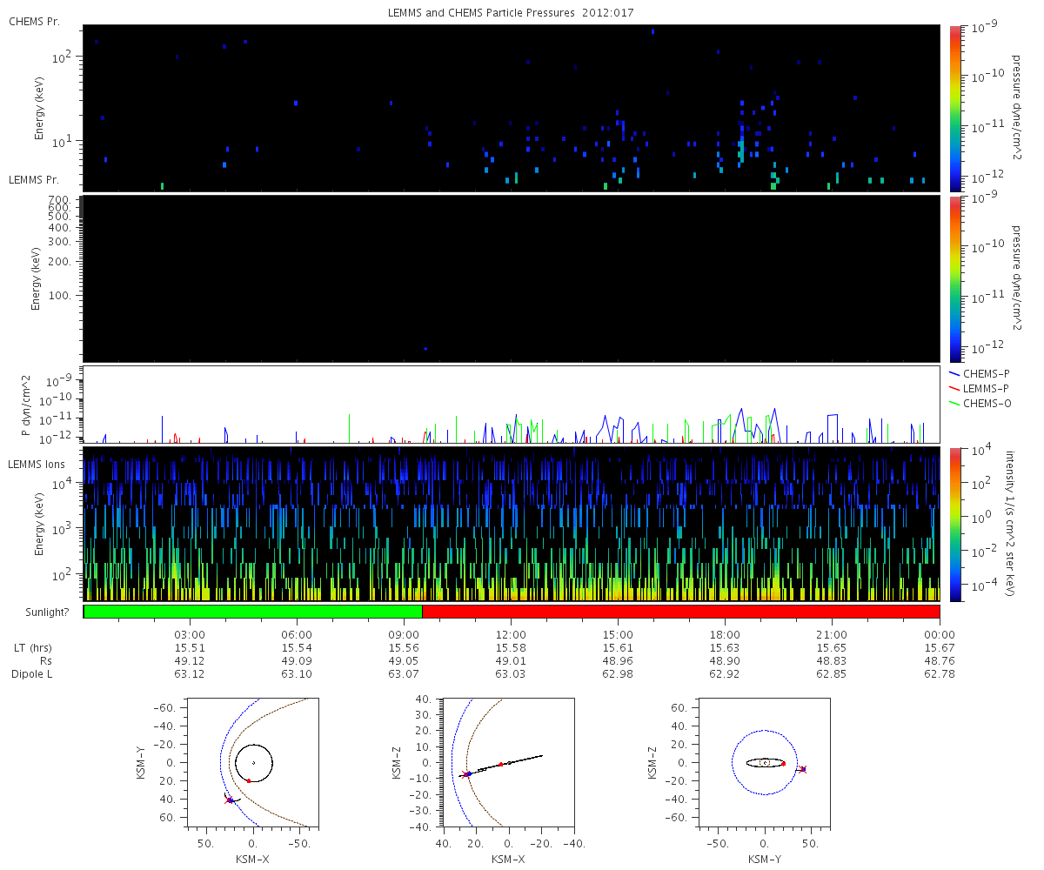The height and width of the screenshot is (870, 1044).
Task: Open the KSM-X versus KSM-Z orbit plot
Action: pos(508,762)
